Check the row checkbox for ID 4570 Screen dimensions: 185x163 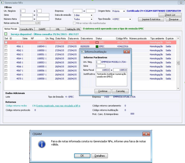6,78
